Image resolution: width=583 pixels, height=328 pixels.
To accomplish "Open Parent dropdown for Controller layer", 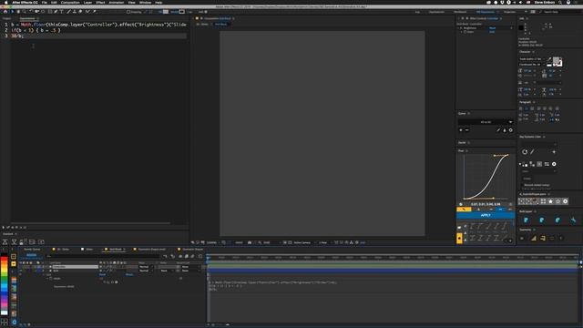I will 189,267.
